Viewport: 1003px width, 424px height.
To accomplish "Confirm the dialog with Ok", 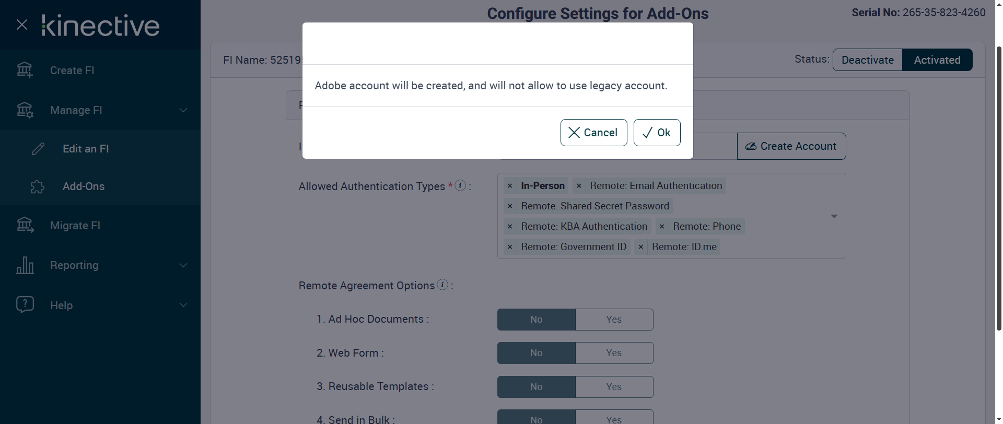I will [657, 133].
